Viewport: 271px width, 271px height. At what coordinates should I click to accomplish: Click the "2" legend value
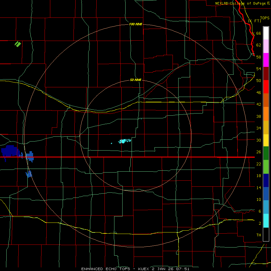(260, 223)
